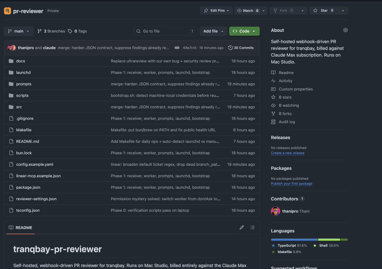Open config.example.yaml file
382x269 pixels.
35,165
